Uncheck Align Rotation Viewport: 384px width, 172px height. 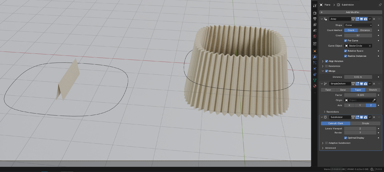tap(326, 61)
